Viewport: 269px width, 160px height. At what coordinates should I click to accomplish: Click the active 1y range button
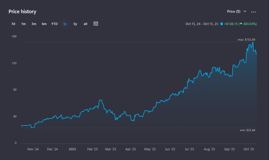coord(65,24)
